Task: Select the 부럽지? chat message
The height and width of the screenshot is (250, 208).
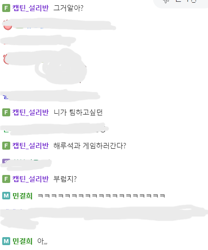Action: [65, 179]
